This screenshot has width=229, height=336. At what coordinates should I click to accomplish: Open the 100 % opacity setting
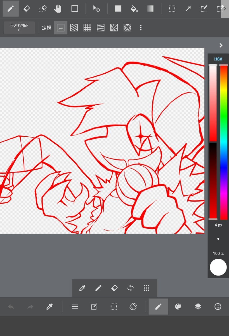click(218, 253)
